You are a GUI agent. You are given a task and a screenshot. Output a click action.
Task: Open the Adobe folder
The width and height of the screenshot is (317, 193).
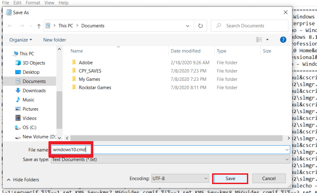pyautogui.click(x=85, y=63)
